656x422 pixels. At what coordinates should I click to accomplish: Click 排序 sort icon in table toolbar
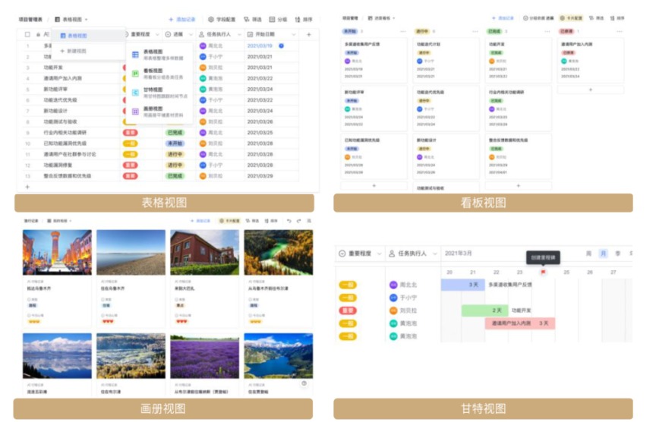click(x=304, y=19)
